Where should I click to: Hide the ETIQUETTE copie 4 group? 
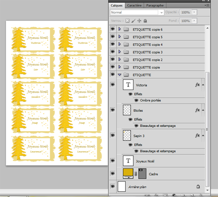pyautogui.click(x=112, y=44)
